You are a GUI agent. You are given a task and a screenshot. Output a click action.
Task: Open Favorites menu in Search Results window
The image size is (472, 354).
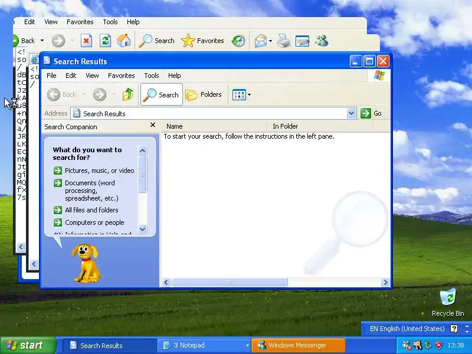122,76
